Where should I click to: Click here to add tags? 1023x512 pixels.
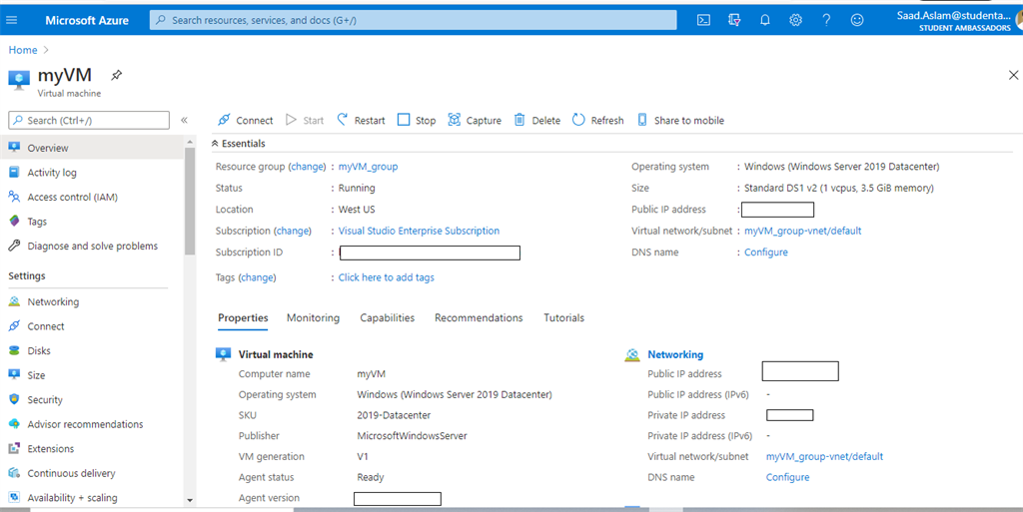coord(387,277)
